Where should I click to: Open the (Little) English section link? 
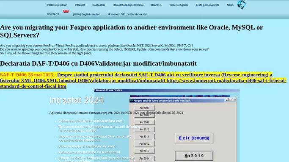tap(87, 14)
